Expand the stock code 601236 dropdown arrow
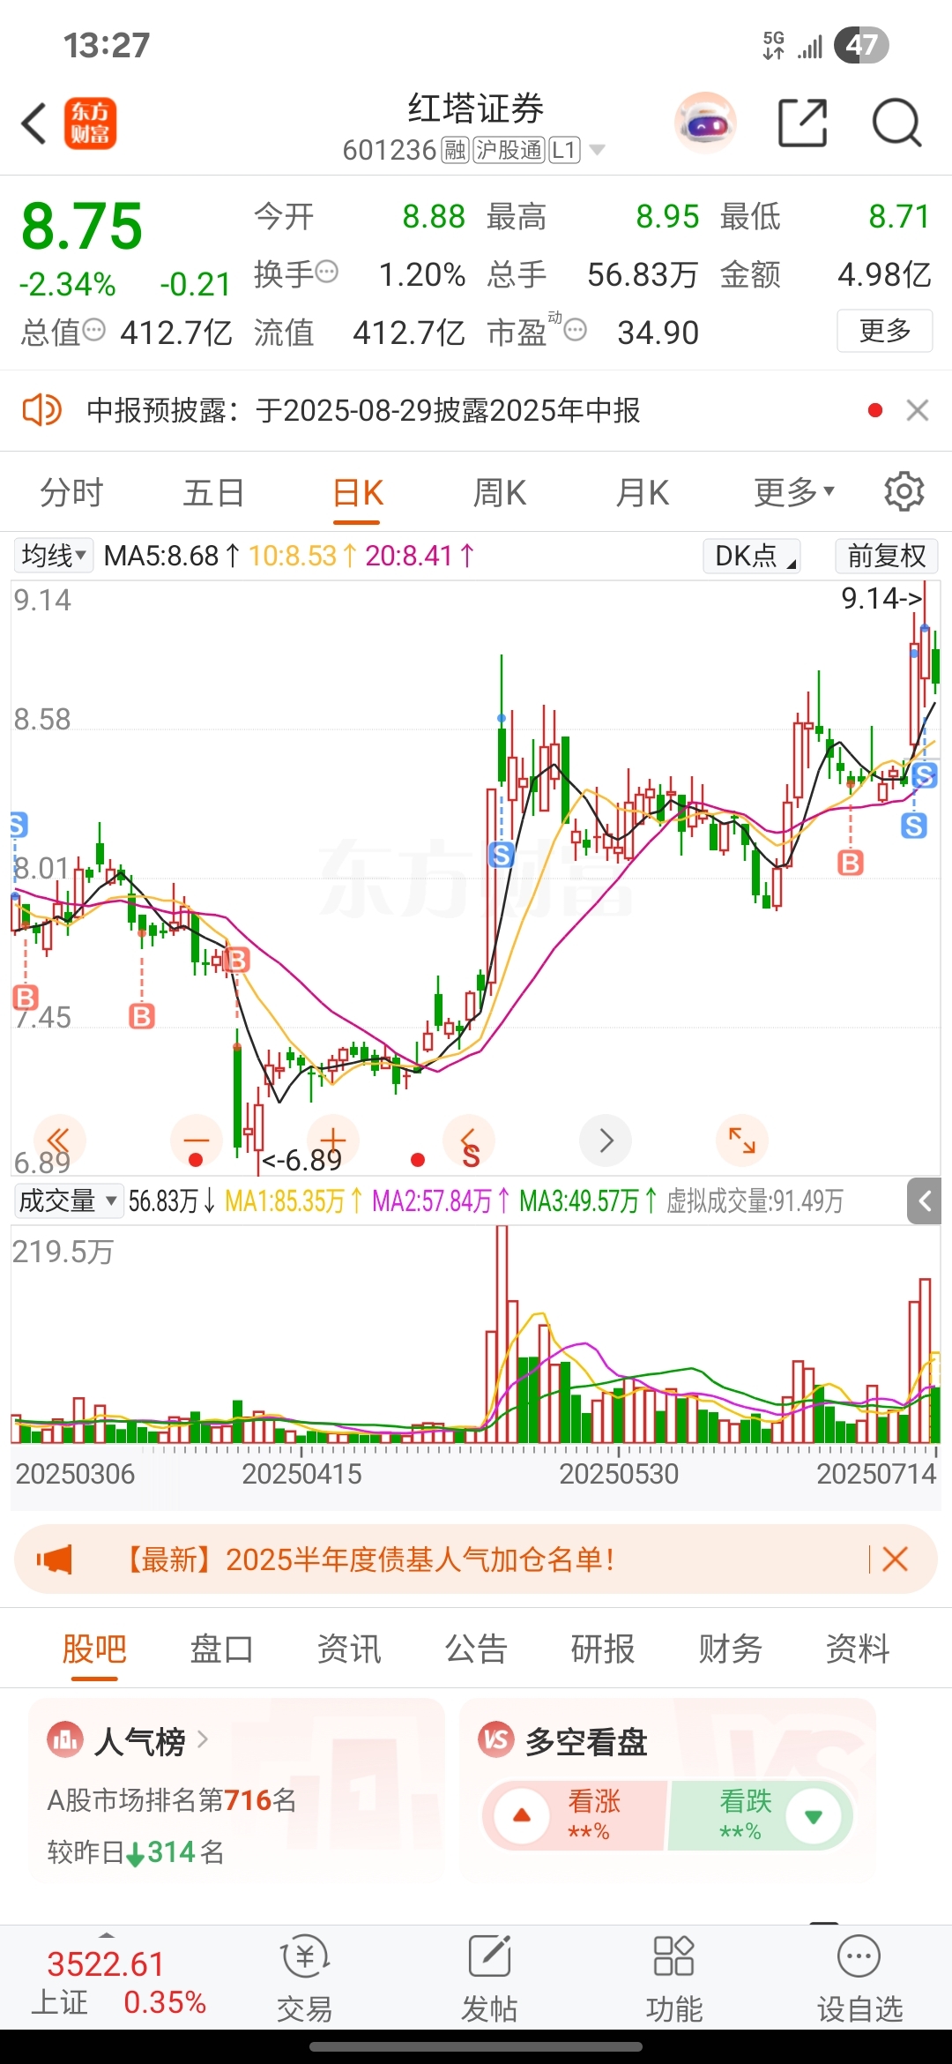Viewport: 952px width, 2064px height. (x=597, y=151)
